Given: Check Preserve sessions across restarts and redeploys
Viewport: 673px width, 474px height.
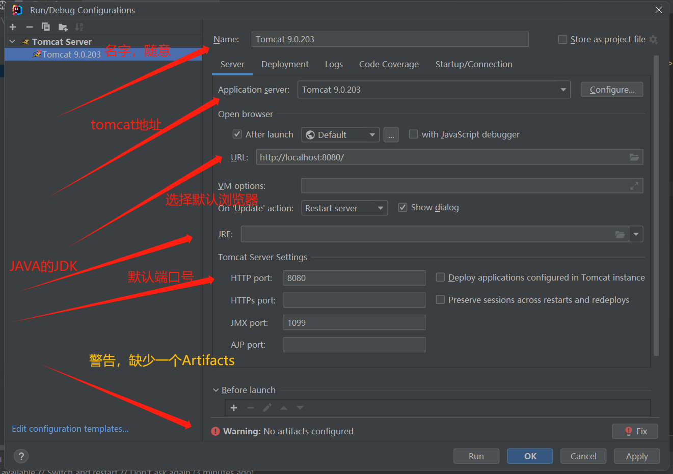Looking at the screenshot, I should [x=440, y=299].
